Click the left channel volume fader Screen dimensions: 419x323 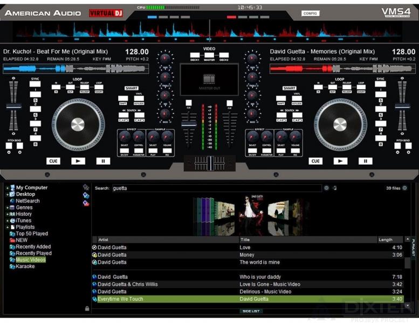(189, 124)
